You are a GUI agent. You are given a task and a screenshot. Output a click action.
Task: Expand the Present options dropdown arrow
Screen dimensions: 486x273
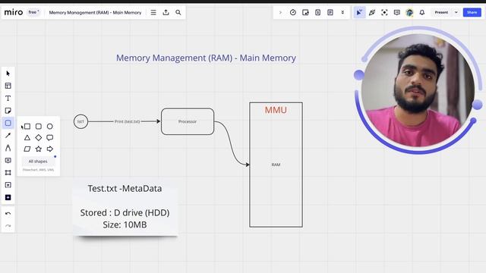456,12
